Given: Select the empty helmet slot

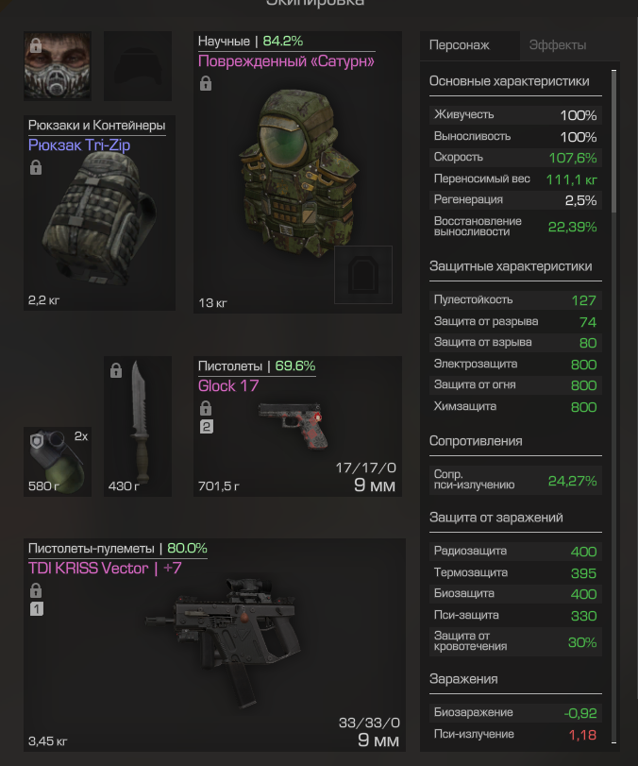Looking at the screenshot, I should click(138, 66).
